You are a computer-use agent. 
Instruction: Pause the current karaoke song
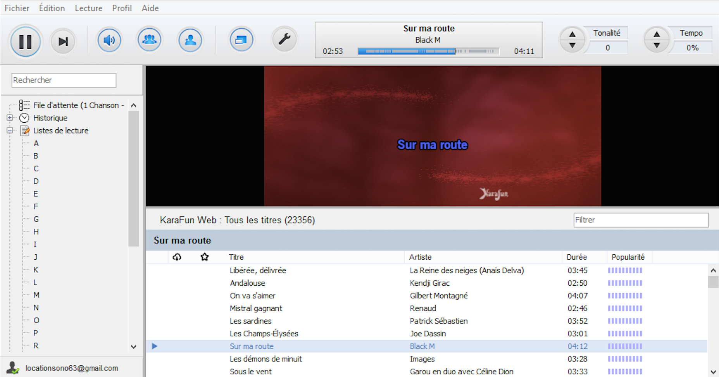tap(25, 41)
